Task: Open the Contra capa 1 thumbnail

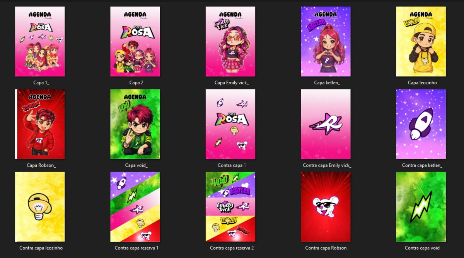Action: (230, 124)
